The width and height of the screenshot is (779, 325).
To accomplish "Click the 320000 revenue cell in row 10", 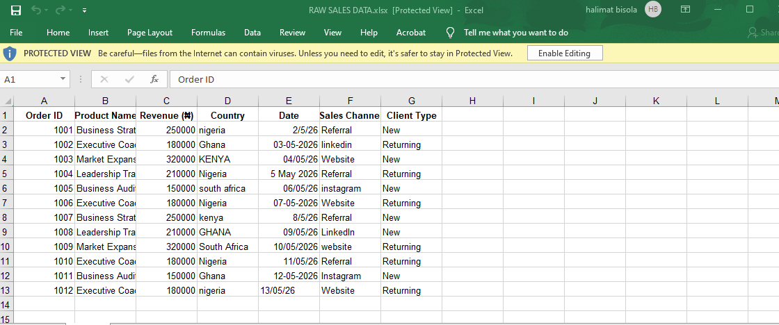I will pos(166,247).
